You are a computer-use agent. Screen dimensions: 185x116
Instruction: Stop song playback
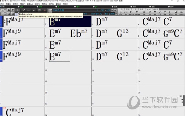click(34, 10)
